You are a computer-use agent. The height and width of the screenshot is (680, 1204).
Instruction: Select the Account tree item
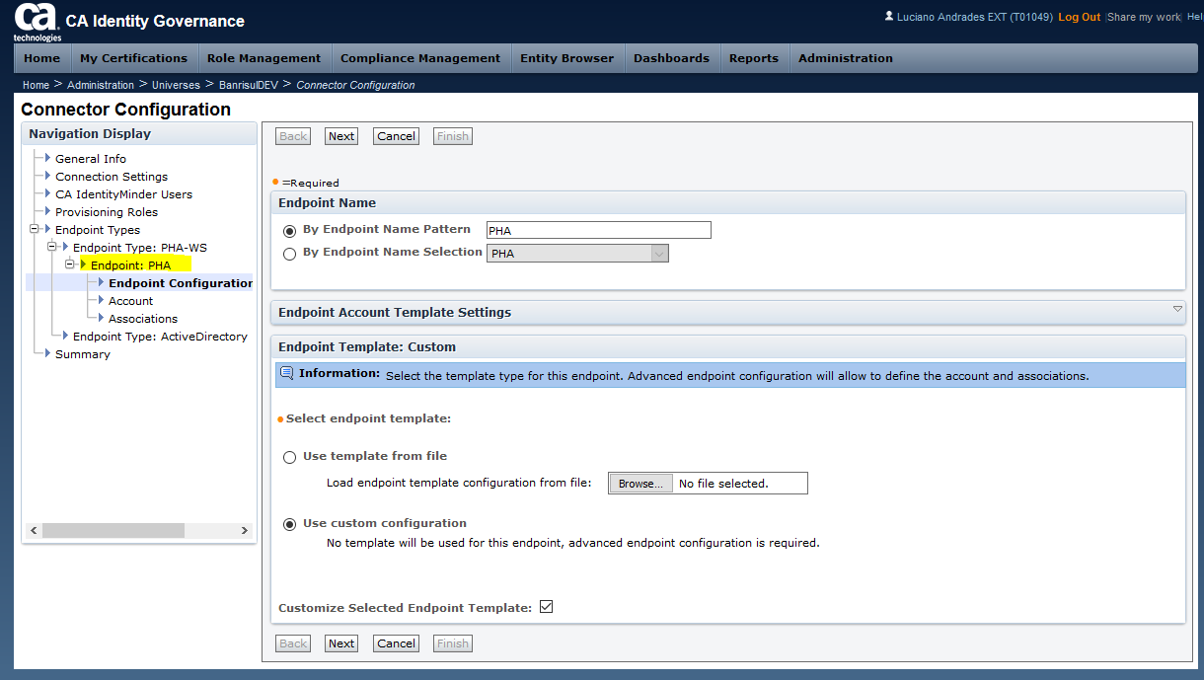pos(131,300)
